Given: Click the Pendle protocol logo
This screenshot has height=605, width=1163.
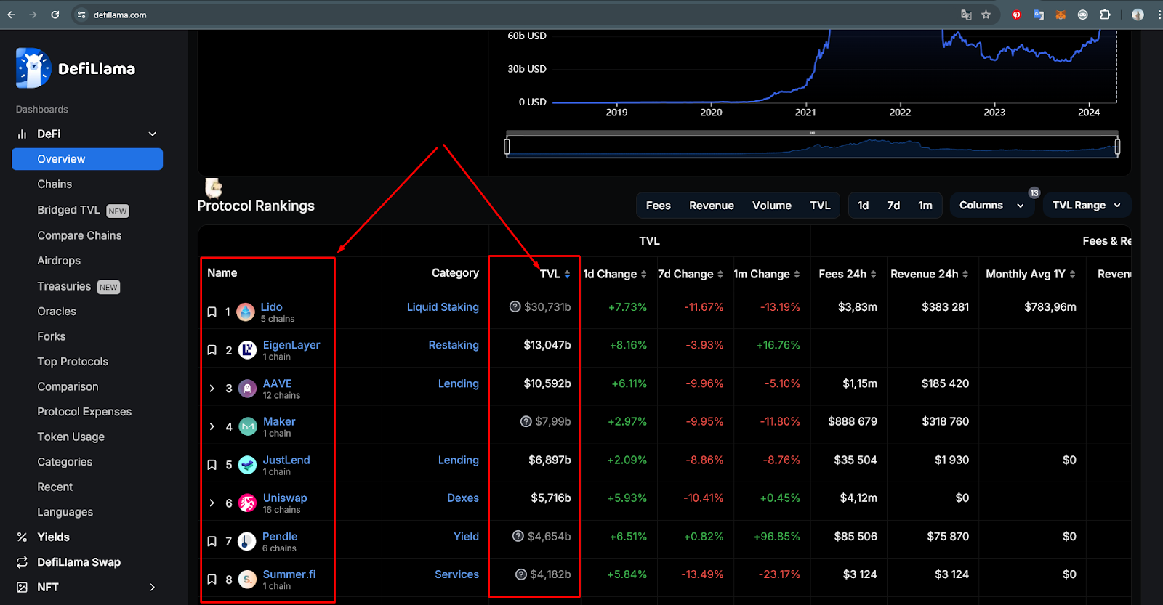Looking at the screenshot, I should (247, 541).
